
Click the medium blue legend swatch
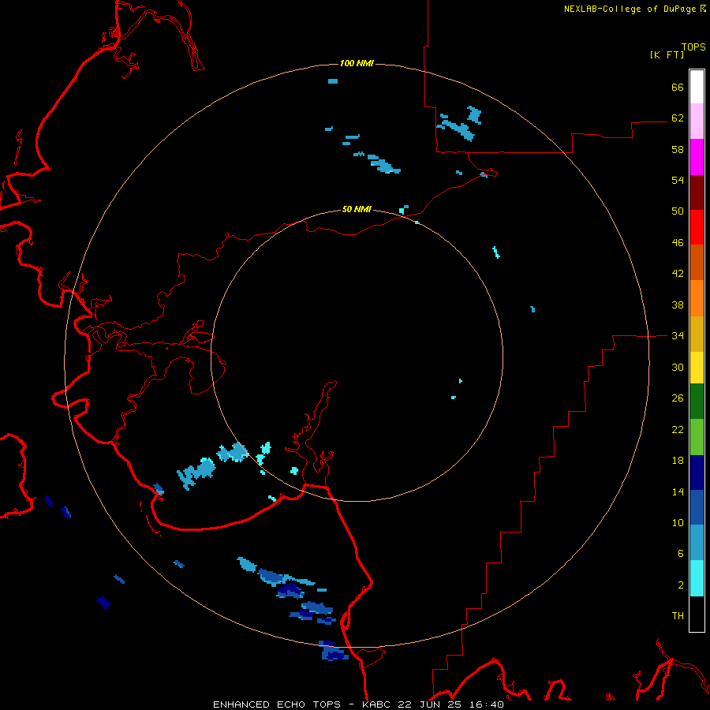click(697, 507)
